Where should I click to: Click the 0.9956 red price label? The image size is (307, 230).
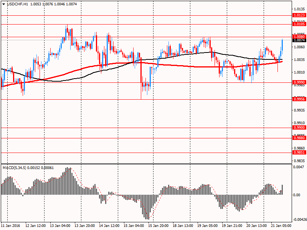(x=299, y=99)
